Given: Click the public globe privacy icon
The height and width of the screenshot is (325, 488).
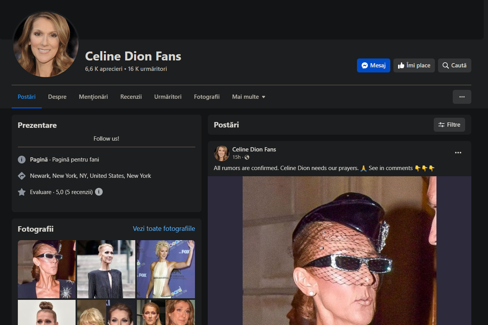Looking at the screenshot, I should tap(247, 157).
